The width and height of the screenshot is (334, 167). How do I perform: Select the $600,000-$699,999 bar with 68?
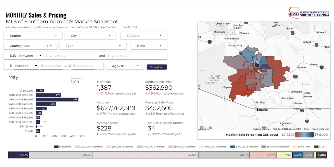coord(39,113)
